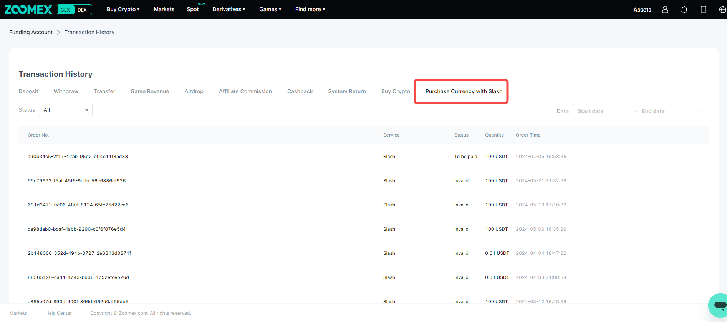Open the Withdraw tab
The height and width of the screenshot is (322, 727).
66,91
